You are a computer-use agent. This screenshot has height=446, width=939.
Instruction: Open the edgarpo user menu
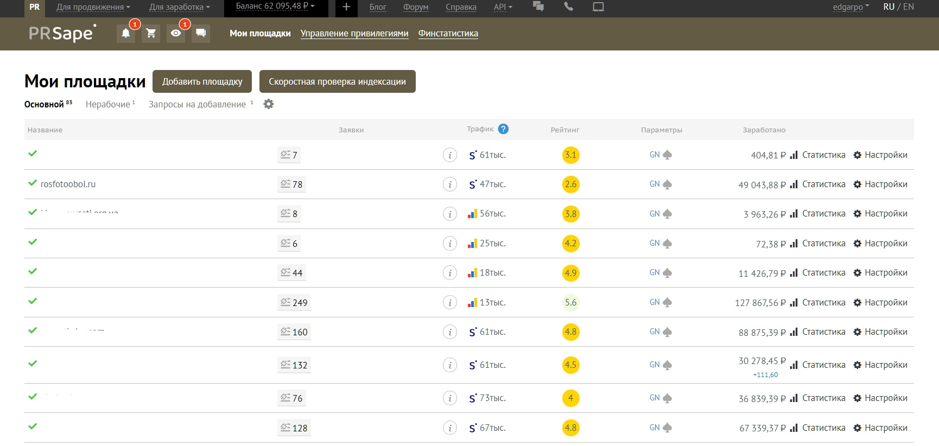[851, 7]
